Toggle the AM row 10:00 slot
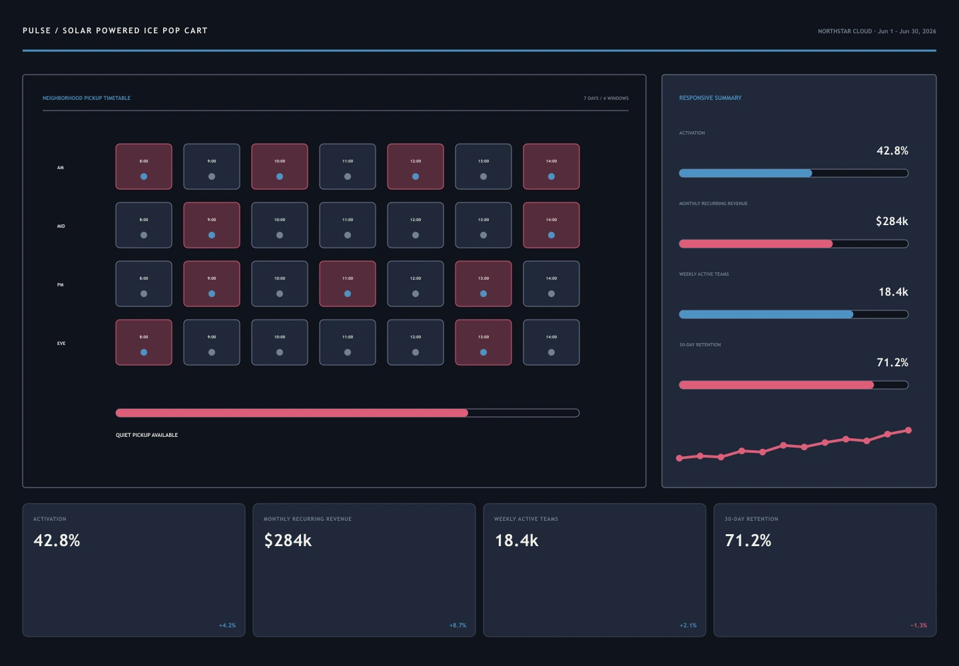Image resolution: width=959 pixels, height=666 pixels. pyautogui.click(x=280, y=166)
